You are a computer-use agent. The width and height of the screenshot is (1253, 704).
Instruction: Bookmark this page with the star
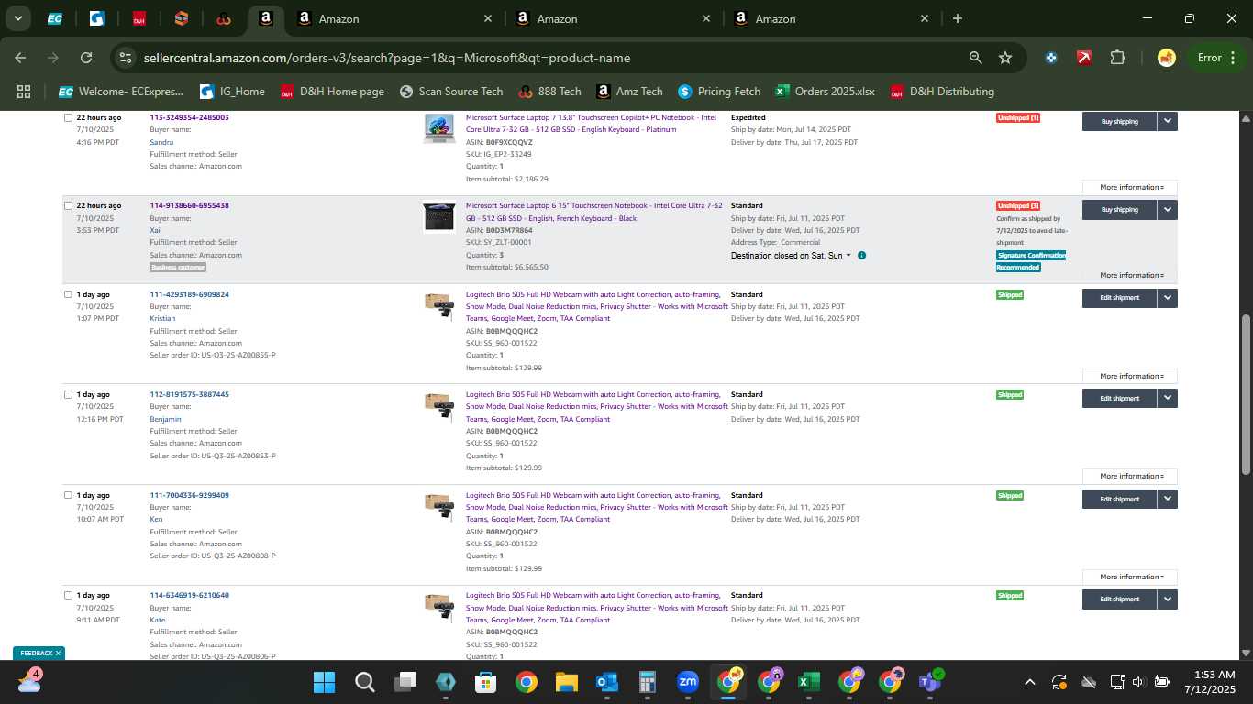pos(1005,58)
